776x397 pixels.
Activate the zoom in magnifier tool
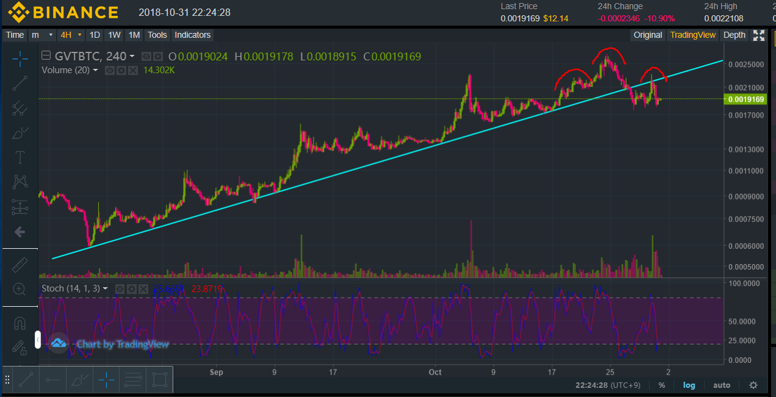click(x=20, y=289)
